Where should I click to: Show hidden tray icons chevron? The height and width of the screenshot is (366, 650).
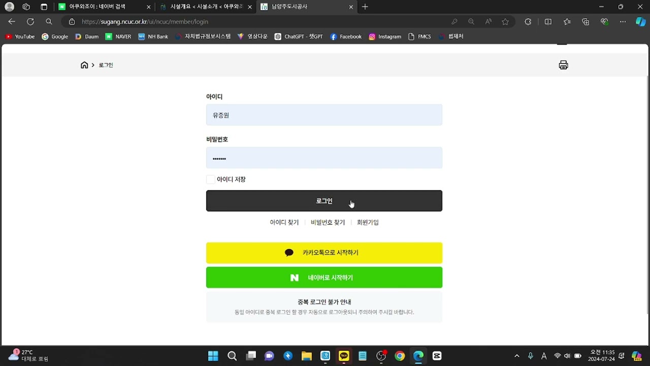tap(517, 356)
